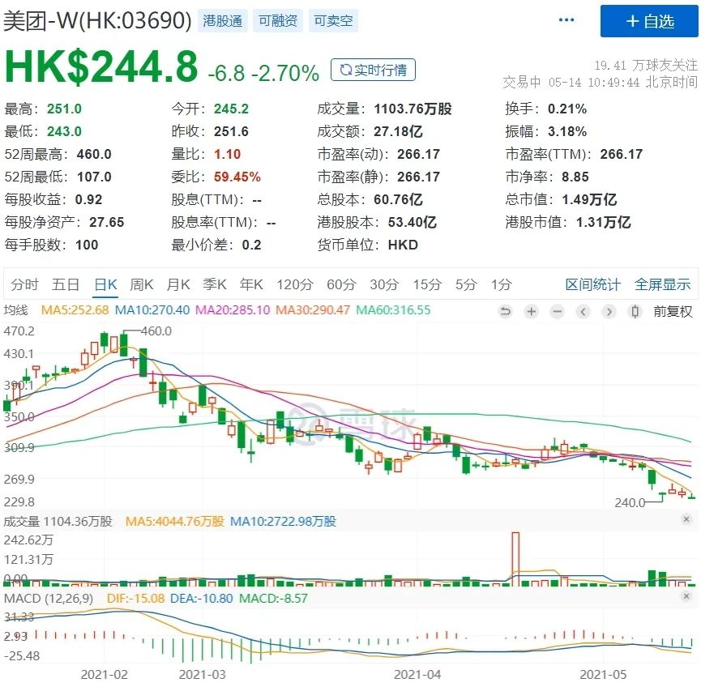Viewport: 701px width, 687px height.
Task: Shift chart left with the left chevron
Action: (583, 311)
